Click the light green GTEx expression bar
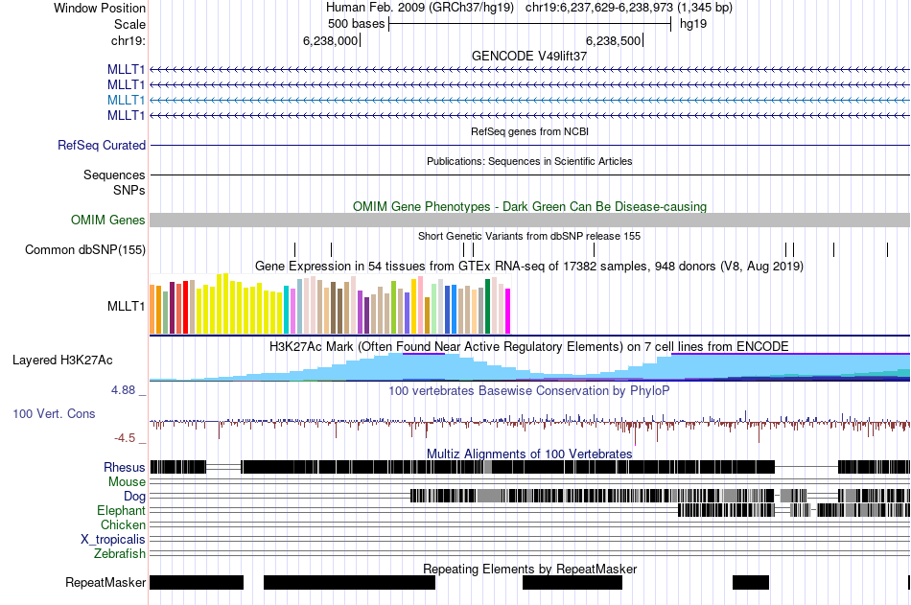 pyautogui.click(x=434, y=309)
